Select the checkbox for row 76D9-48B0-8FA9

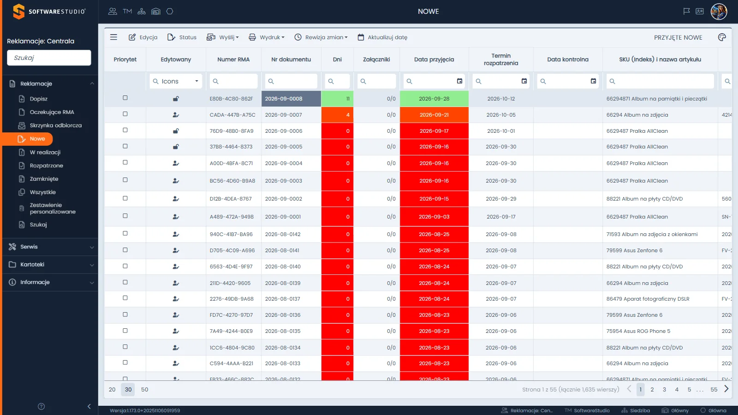pos(125,130)
